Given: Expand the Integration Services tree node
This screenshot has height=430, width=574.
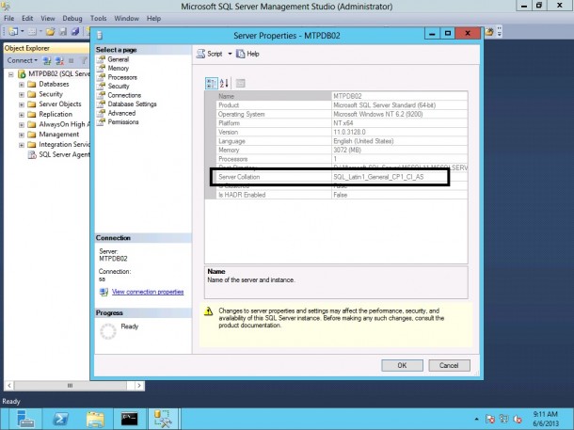Looking at the screenshot, I should (x=22, y=145).
